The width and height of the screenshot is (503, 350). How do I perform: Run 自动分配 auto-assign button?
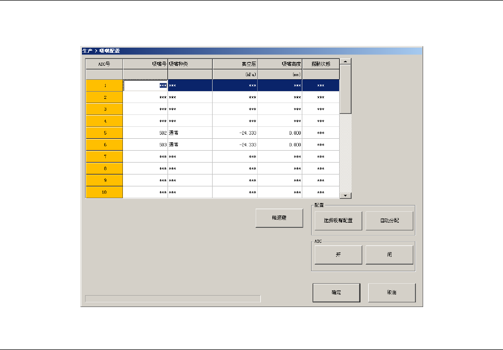pyautogui.click(x=389, y=221)
